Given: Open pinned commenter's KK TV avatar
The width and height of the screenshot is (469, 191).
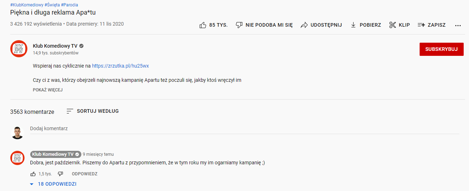Looking at the screenshot, I should click(x=17, y=158).
